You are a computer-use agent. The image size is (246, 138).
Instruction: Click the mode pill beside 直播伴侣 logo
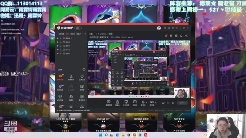pos(78,28)
